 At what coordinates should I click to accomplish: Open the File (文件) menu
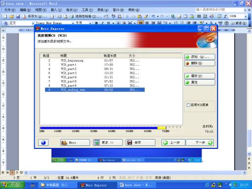[x=10, y=10]
